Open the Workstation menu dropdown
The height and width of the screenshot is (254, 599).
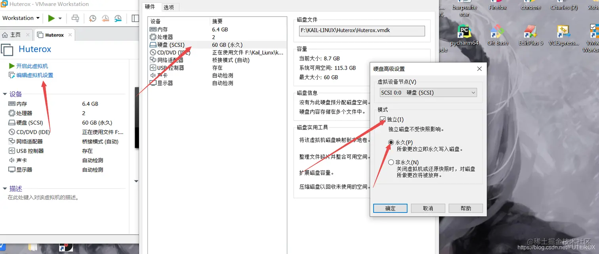point(21,18)
